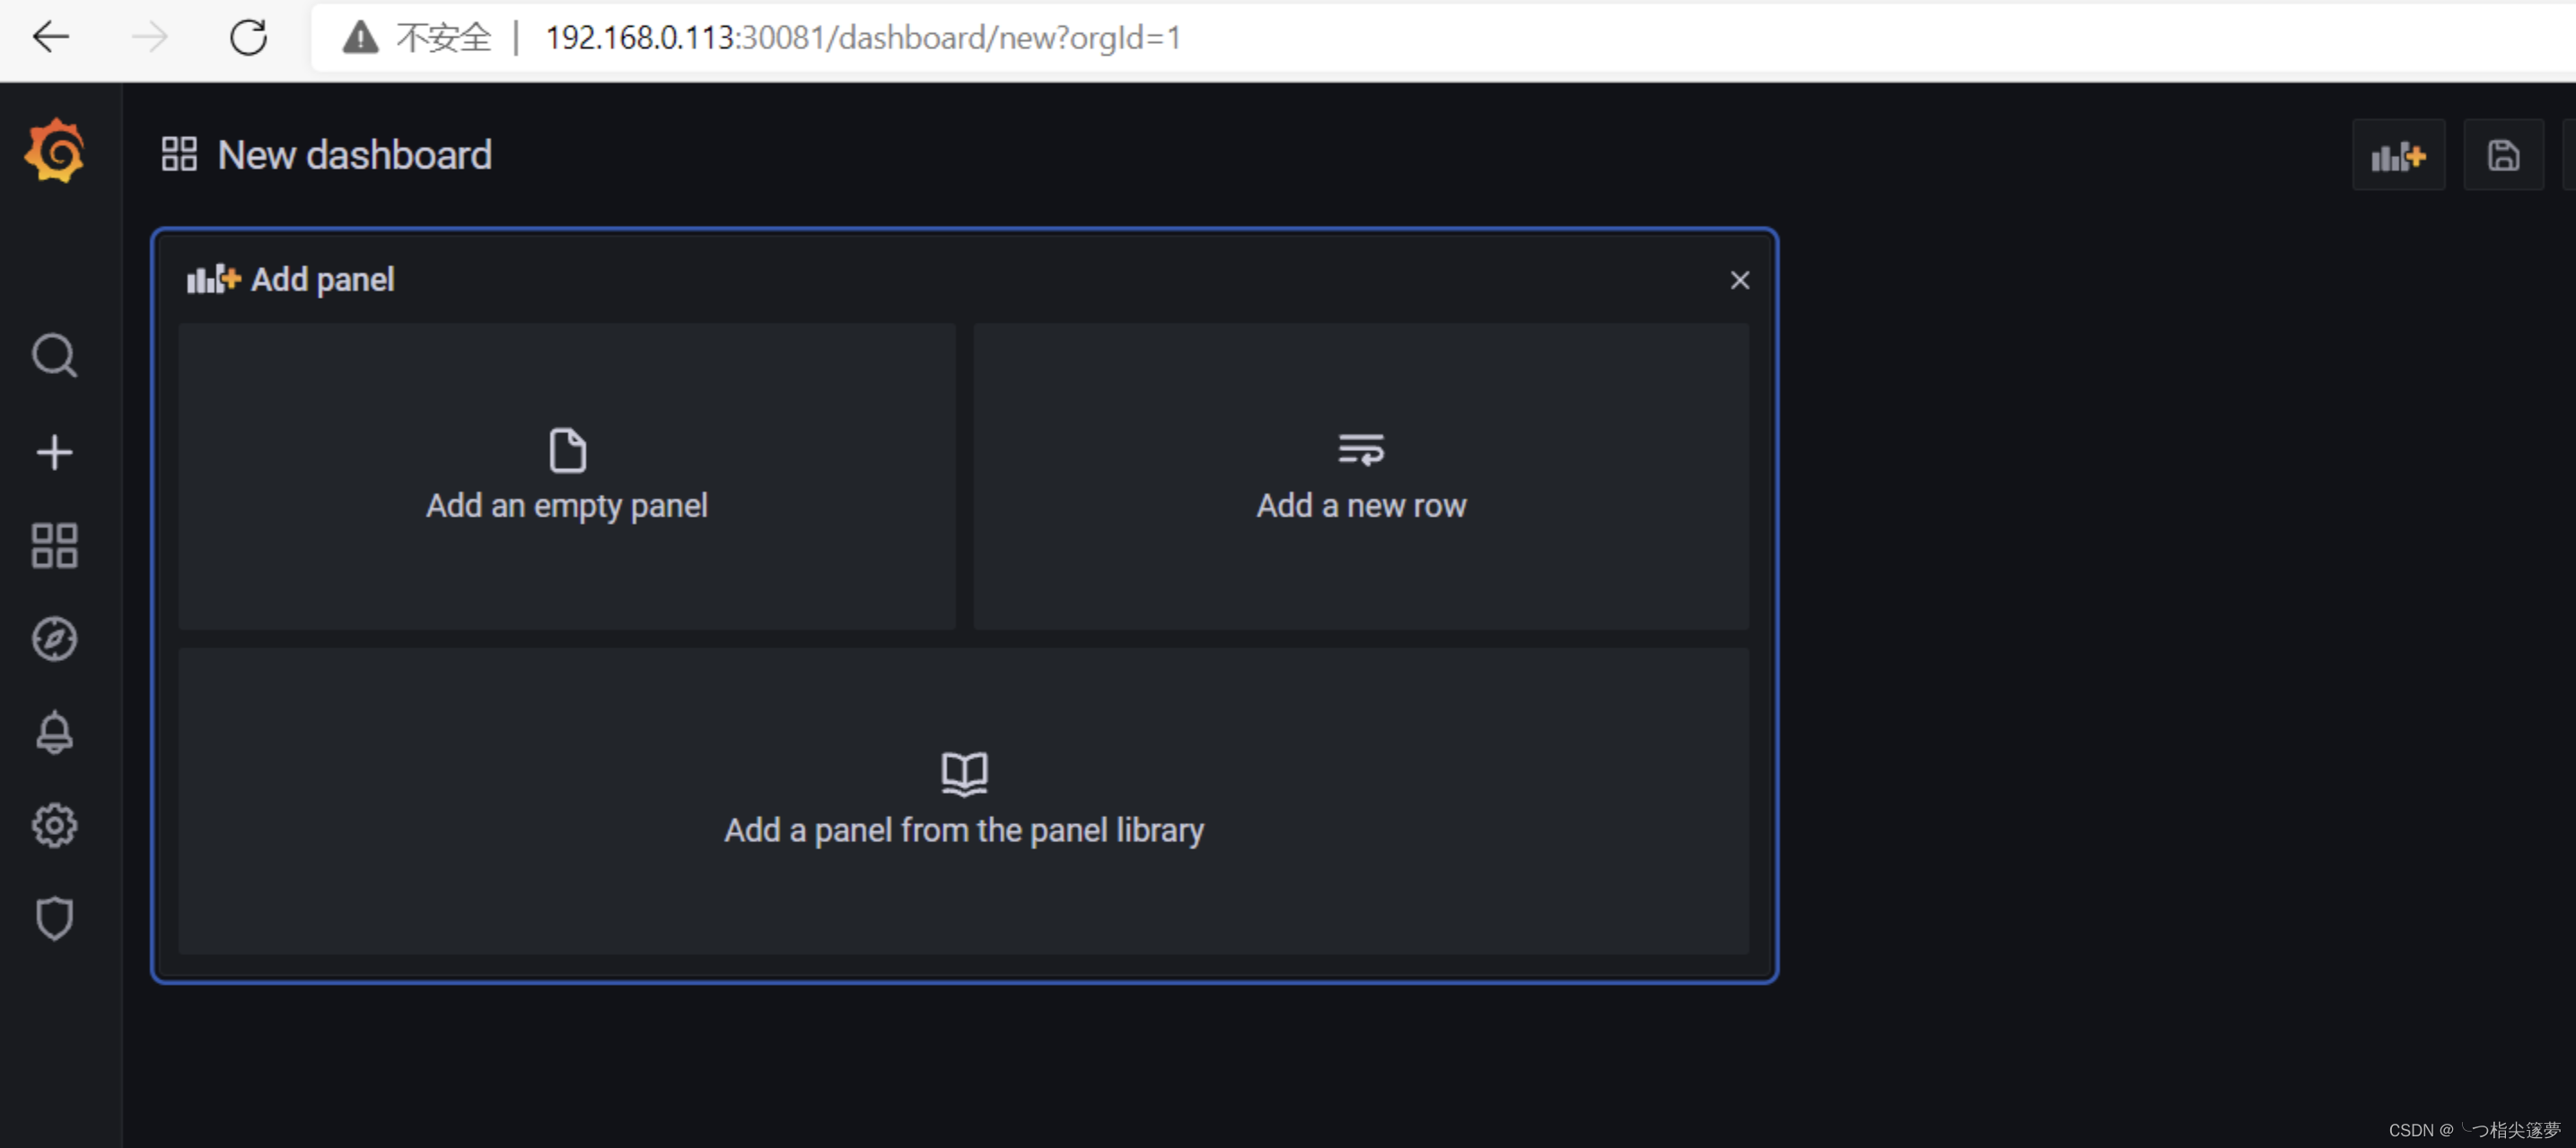
Task: Close the Add panel widget
Action: click(x=1739, y=281)
